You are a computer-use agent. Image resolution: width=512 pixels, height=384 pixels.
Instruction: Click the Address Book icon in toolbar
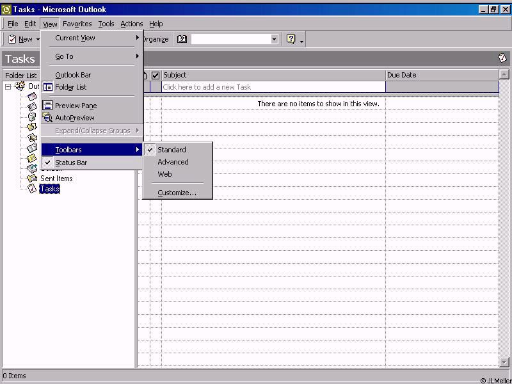pyautogui.click(x=182, y=39)
